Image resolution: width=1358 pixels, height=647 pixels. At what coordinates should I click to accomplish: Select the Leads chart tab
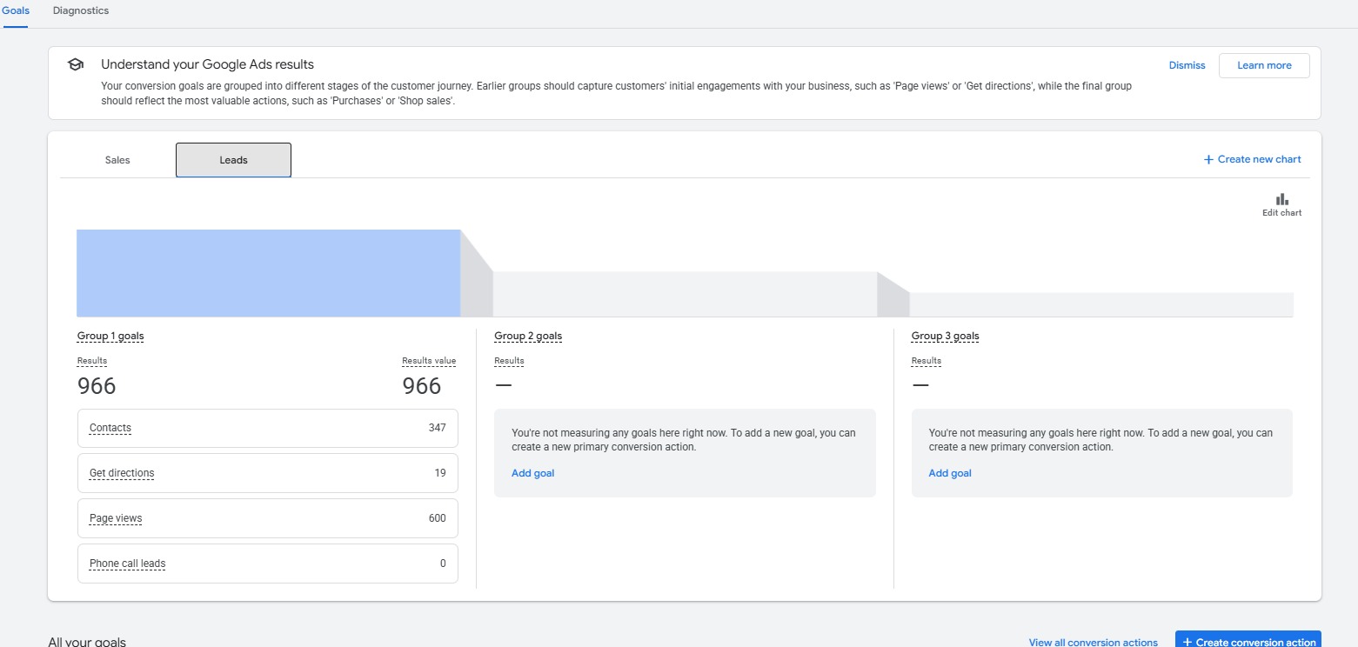tap(233, 160)
